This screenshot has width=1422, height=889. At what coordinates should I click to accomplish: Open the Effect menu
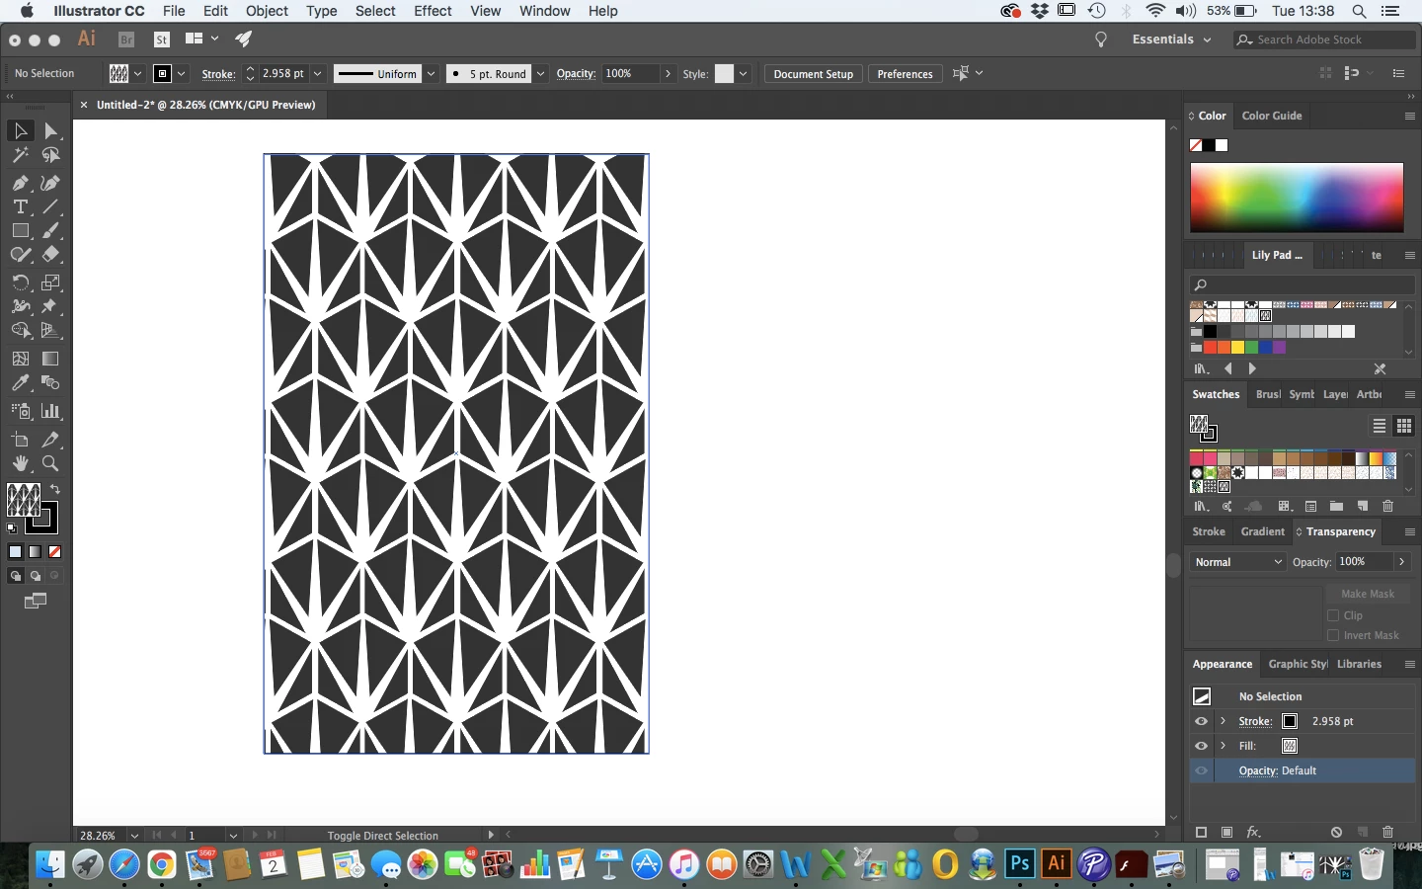433,11
